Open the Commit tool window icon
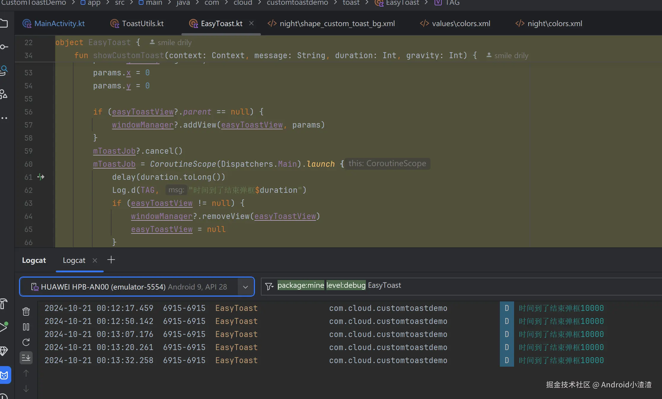The height and width of the screenshot is (399, 662). (4, 47)
